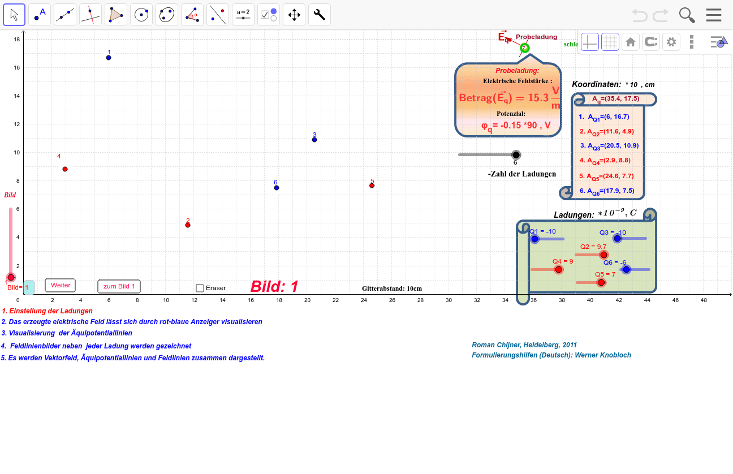
Task: Click the 'Bild: 1' heading text
Action: [x=274, y=287]
